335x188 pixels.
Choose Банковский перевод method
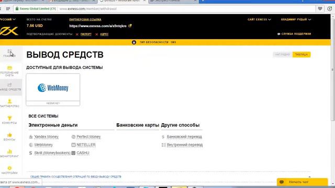184,137
